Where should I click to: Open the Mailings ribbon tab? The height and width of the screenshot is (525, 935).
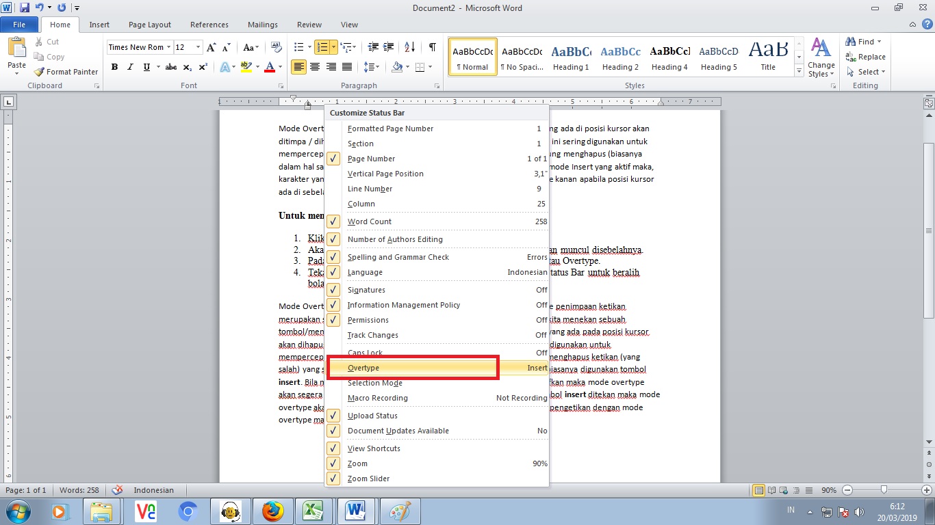click(262, 24)
